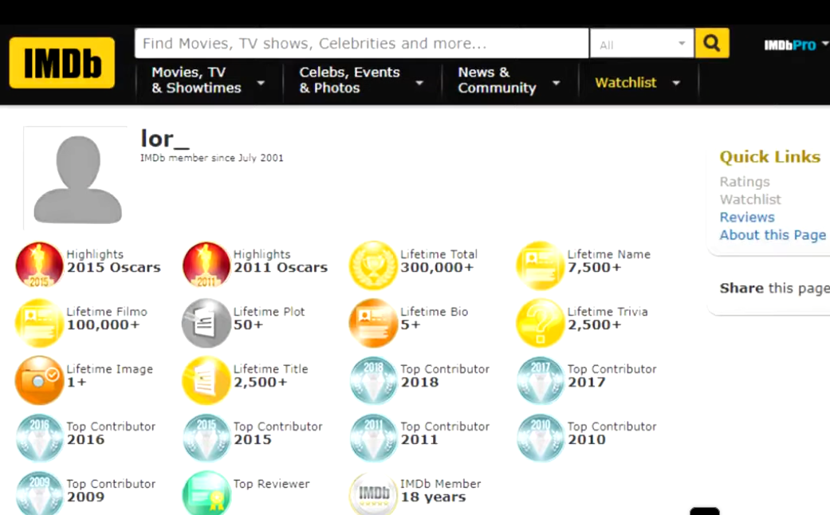This screenshot has height=515, width=830.
Task: Click the '300,000+' Lifetime Total text
Action: pos(437,267)
